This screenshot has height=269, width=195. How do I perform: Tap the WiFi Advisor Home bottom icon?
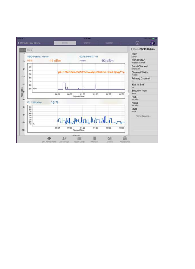[x=49, y=140]
